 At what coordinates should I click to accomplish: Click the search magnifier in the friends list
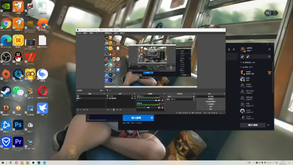click(269, 56)
